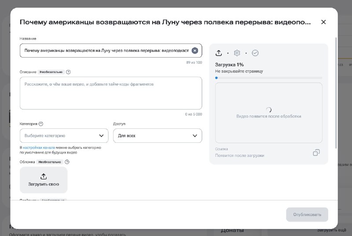Click Загрузить ещё in the background page
This screenshot has width=352, height=236.
click(x=332, y=230)
